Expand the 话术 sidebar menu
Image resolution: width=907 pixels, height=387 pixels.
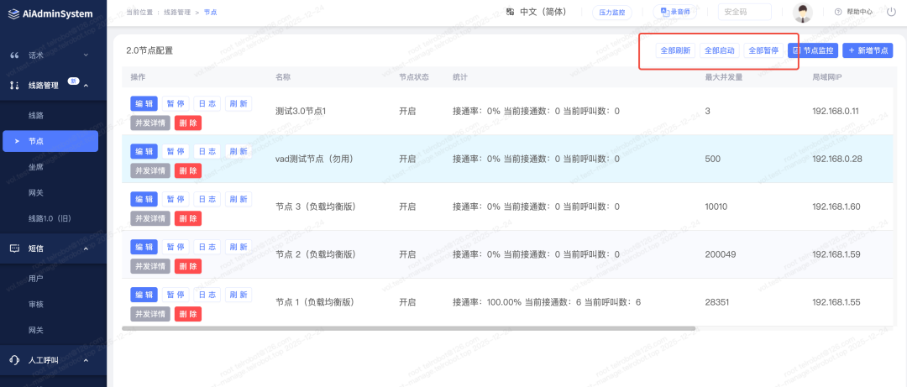(x=86, y=55)
